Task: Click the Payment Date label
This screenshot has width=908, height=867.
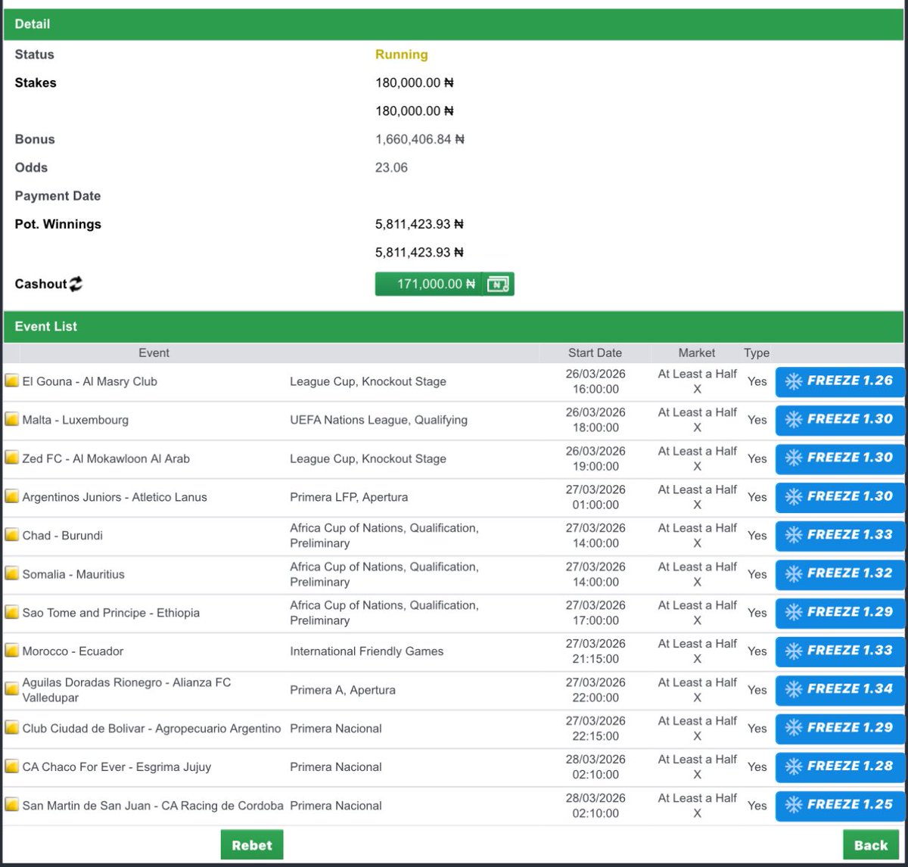Action: pos(58,196)
